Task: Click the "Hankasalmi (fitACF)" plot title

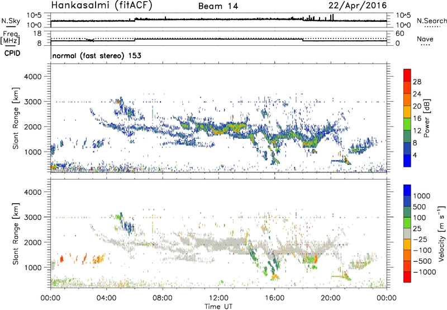Action: [x=102, y=5]
